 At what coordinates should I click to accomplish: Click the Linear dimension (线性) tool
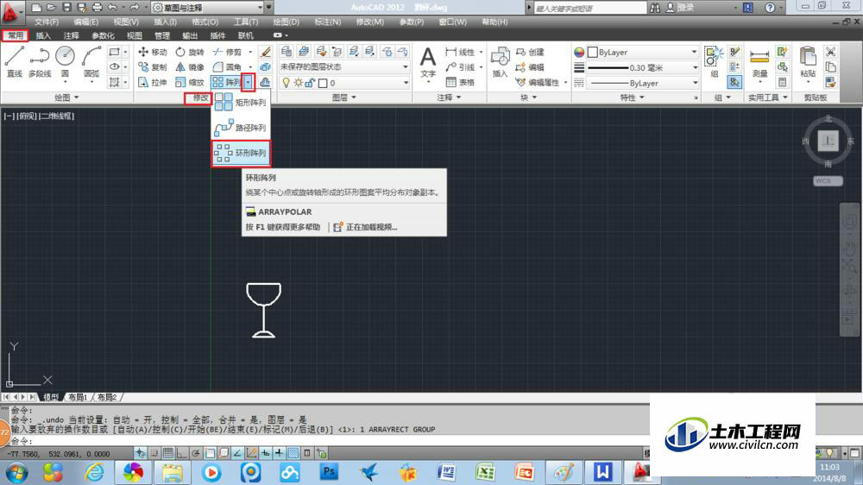[460, 52]
